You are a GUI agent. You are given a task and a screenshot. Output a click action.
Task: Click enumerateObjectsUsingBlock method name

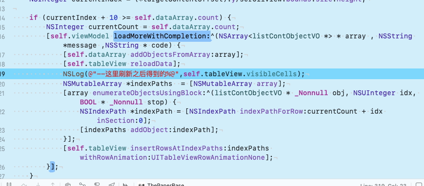pyautogui.click(x=147, y=93)
